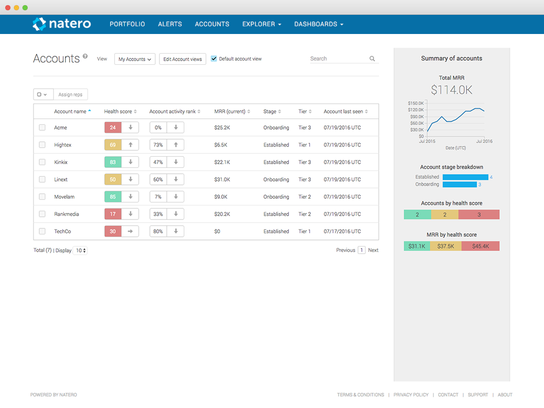Click the help icon beside Accounts heading

click(x=85, y=56)
